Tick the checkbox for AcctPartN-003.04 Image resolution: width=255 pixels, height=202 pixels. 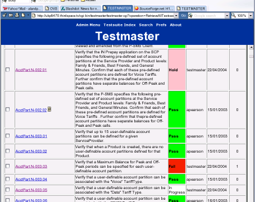8,179
